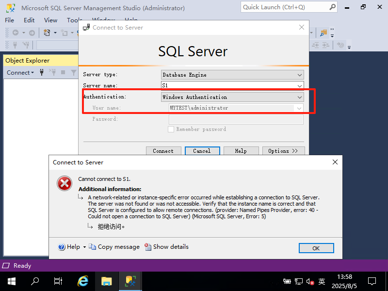
Task: Open File Explorer from the taskbar
Action: click(107, 281)
